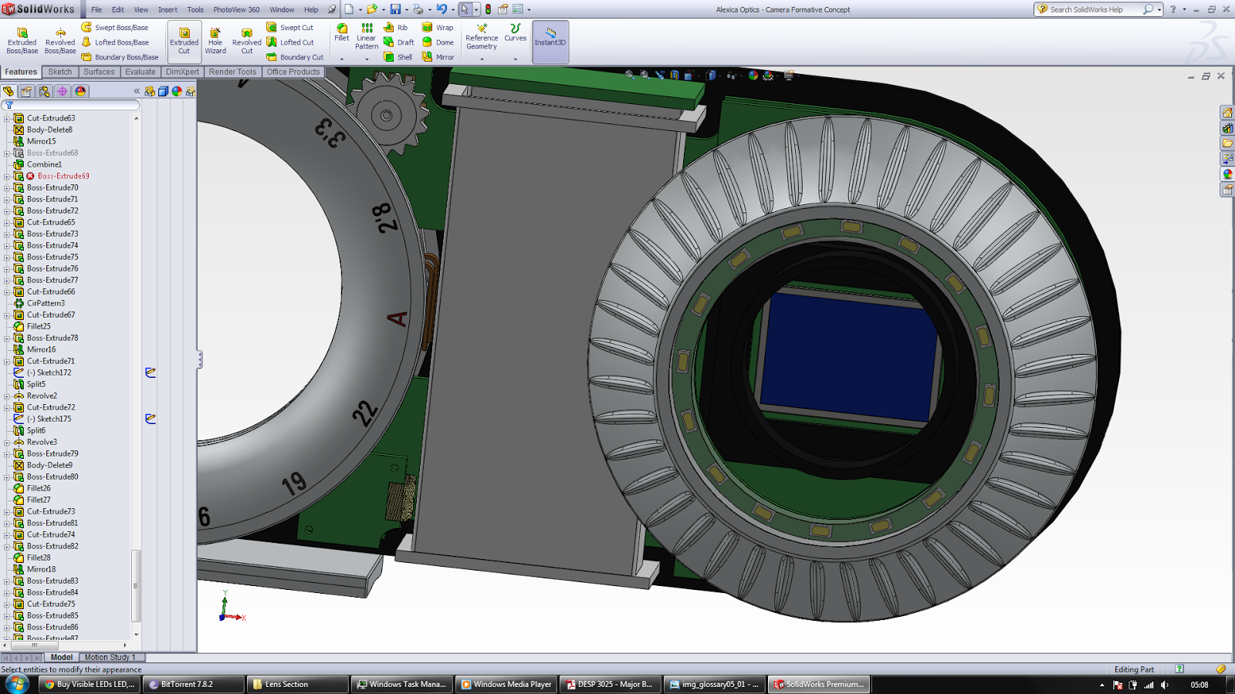Select the Mirror feature in ribbon
Screen dimensions: 1235x694
[438, 57]
